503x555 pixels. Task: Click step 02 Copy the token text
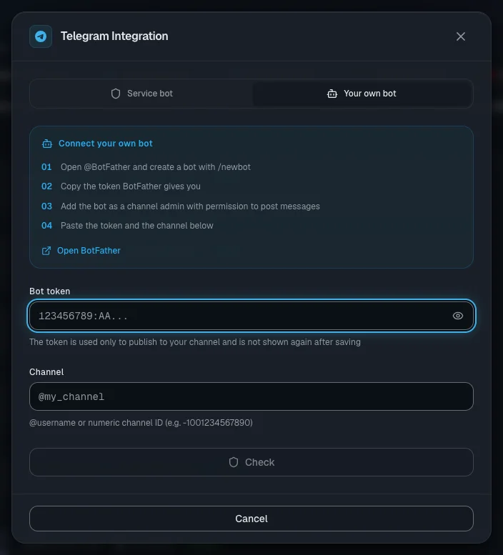pos(130,186)
